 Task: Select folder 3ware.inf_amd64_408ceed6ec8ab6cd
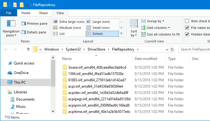pyautogui.click(x=97, y=67)
